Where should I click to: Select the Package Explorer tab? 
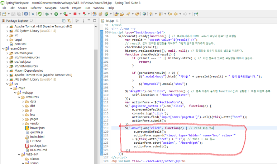17,21
